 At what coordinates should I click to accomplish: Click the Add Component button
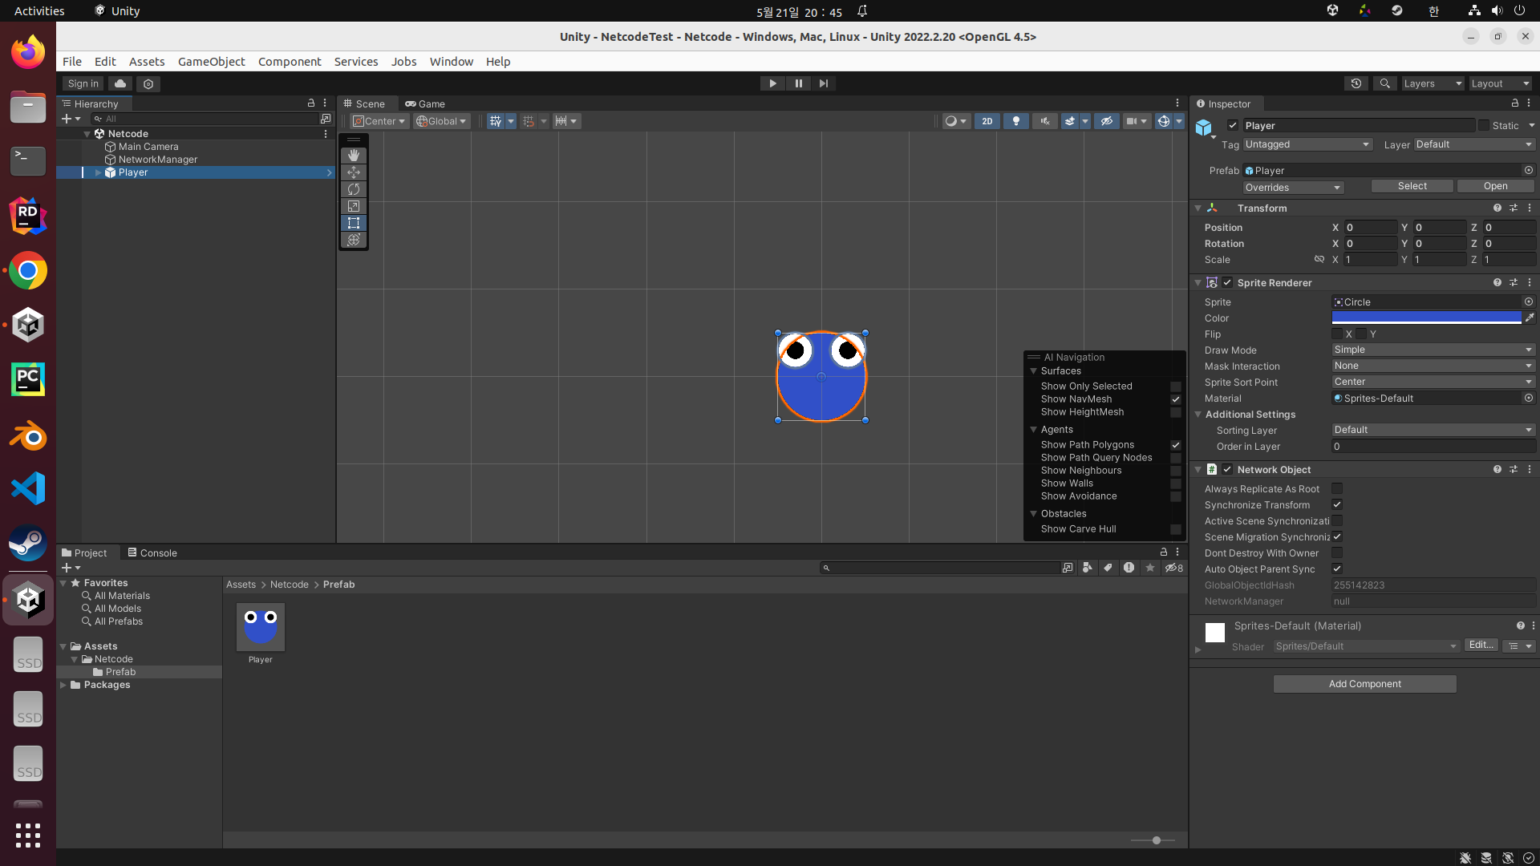point(1364,684)
